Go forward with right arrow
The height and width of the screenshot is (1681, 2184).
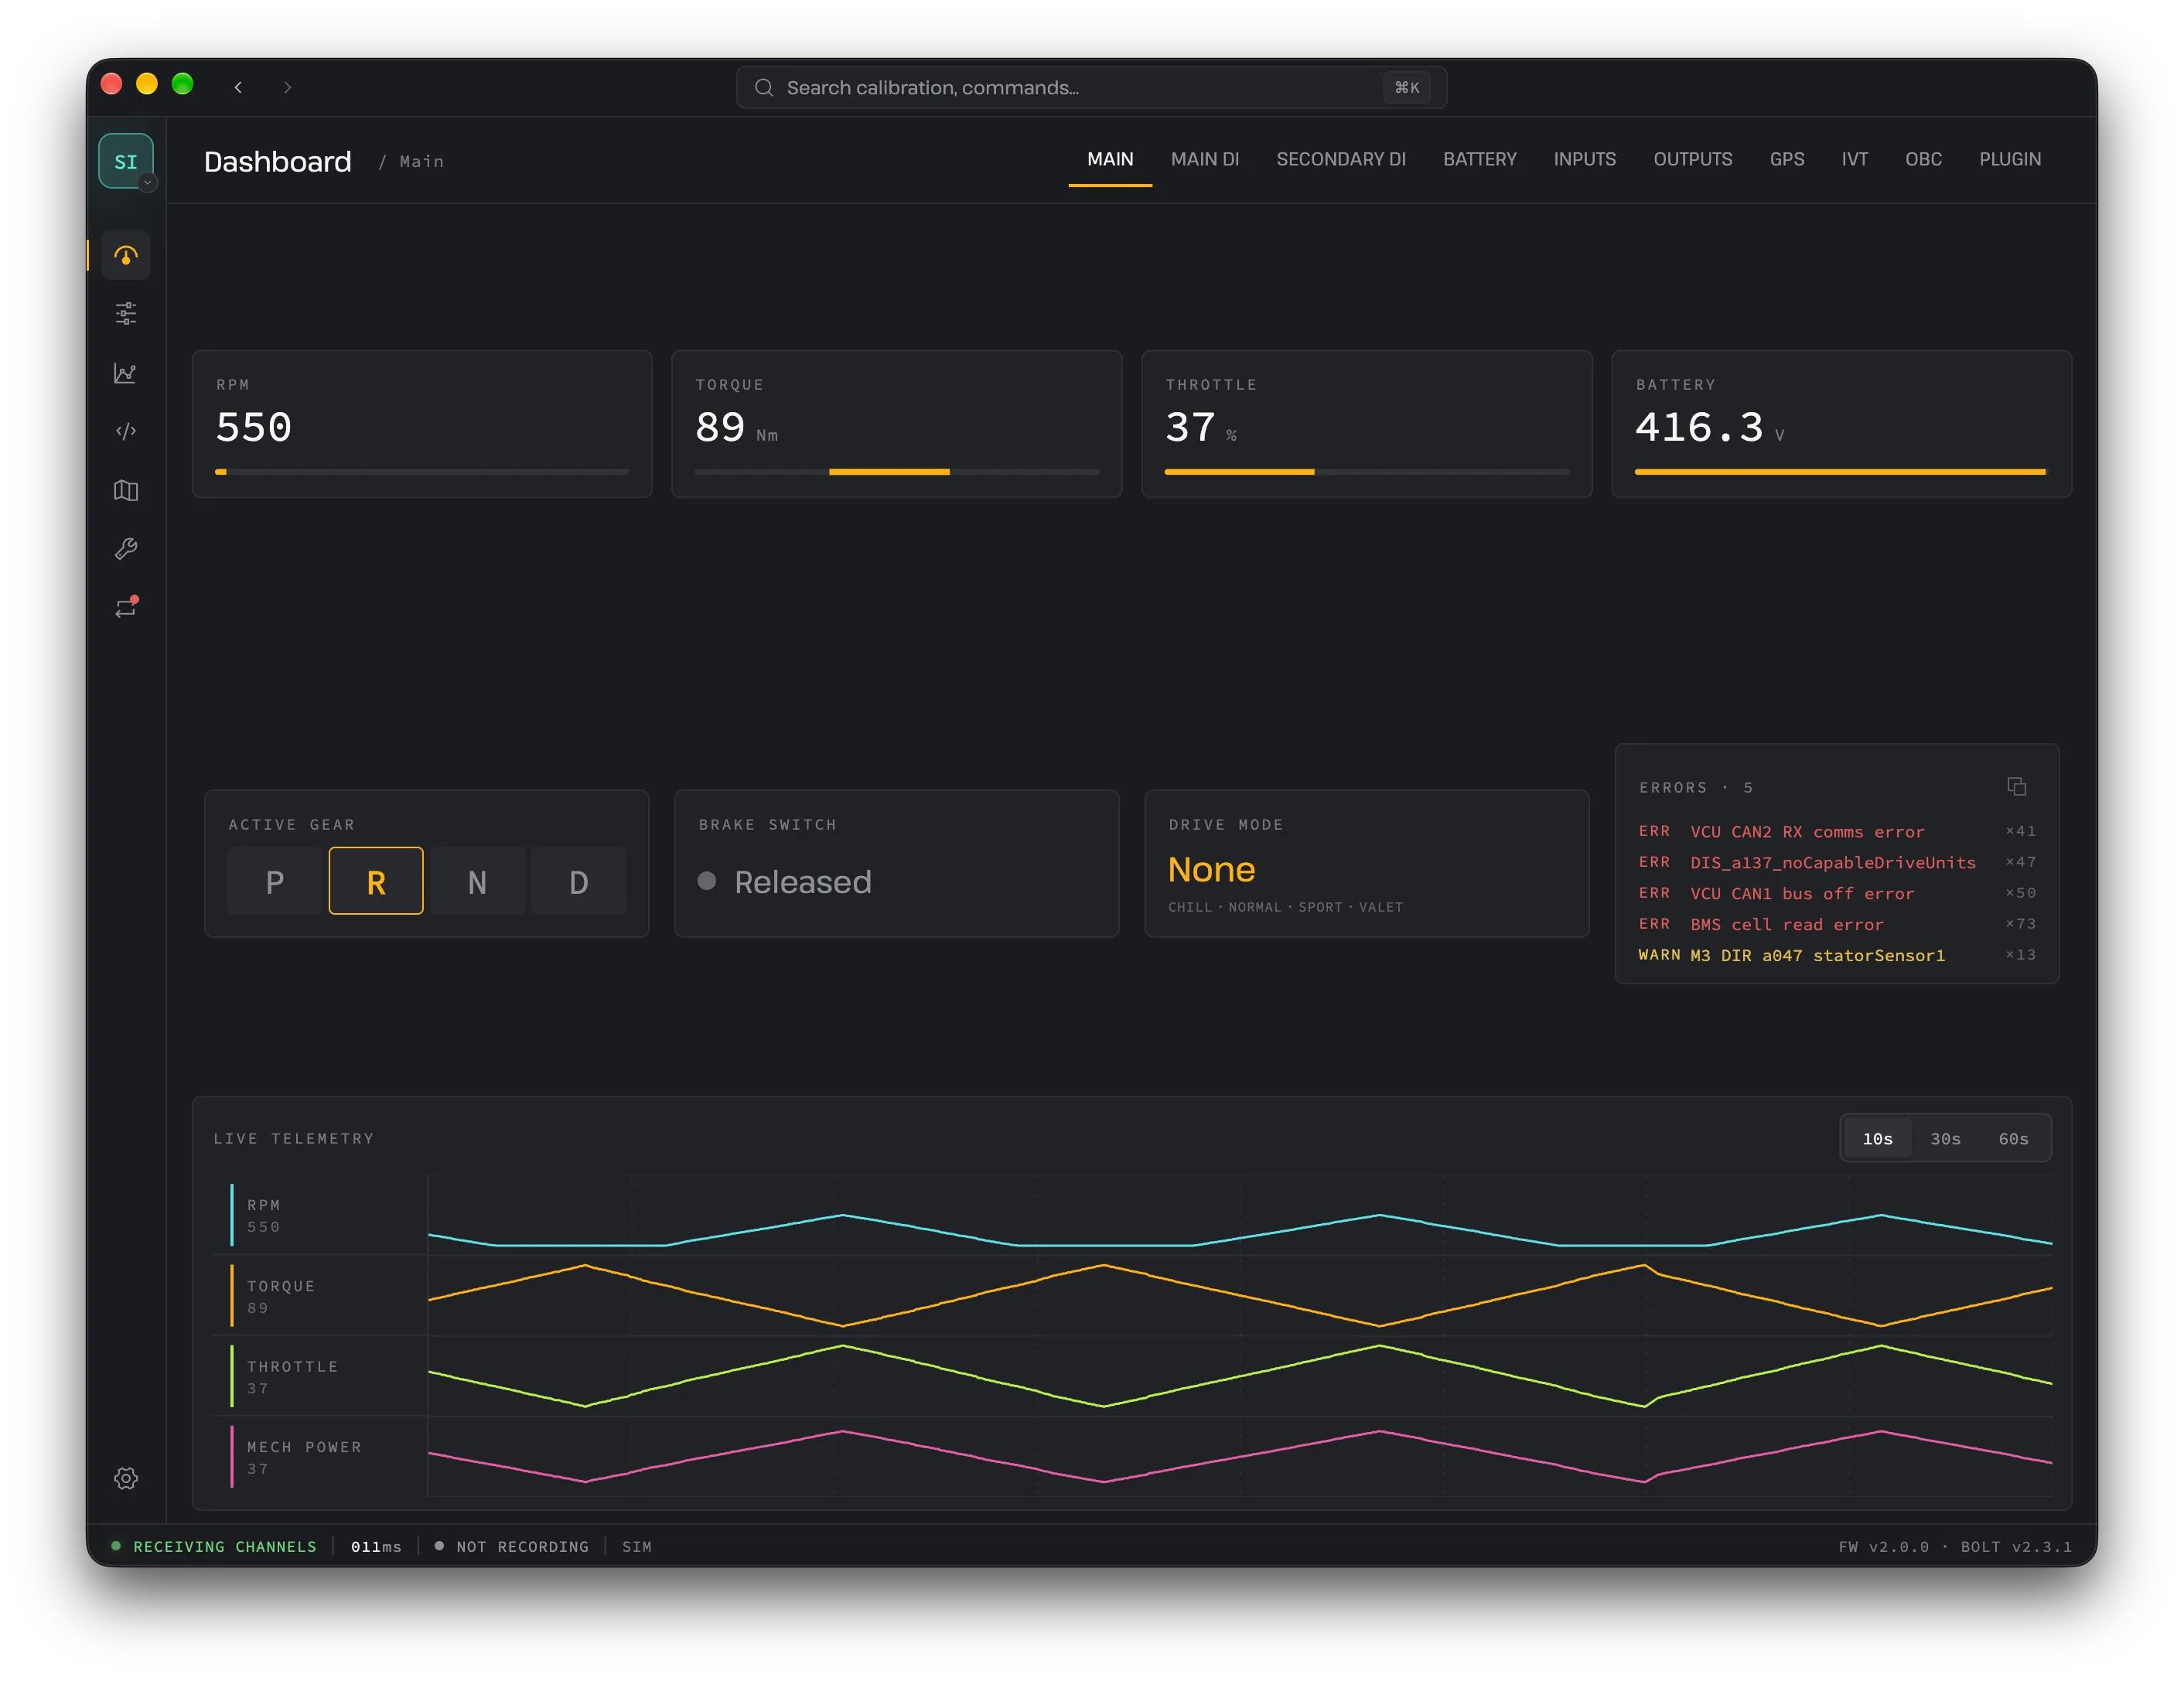pos(287,87)
